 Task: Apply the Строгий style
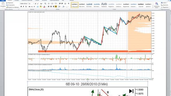(x=141, y=5)
